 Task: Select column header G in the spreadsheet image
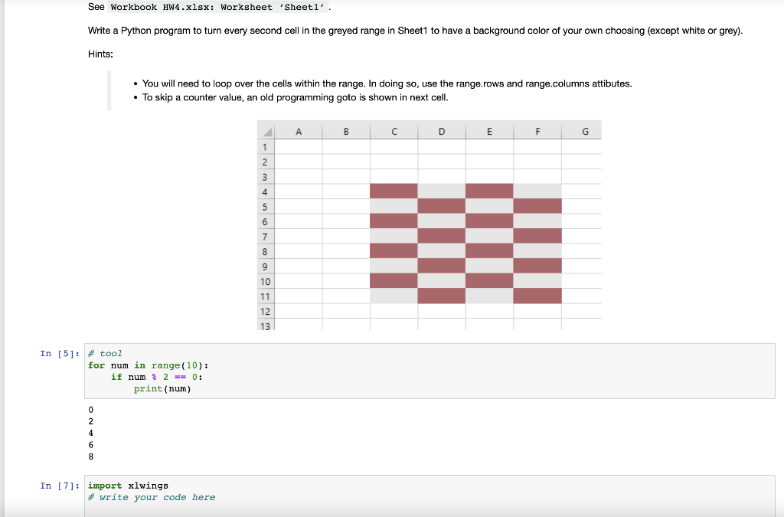pos(583,130)
